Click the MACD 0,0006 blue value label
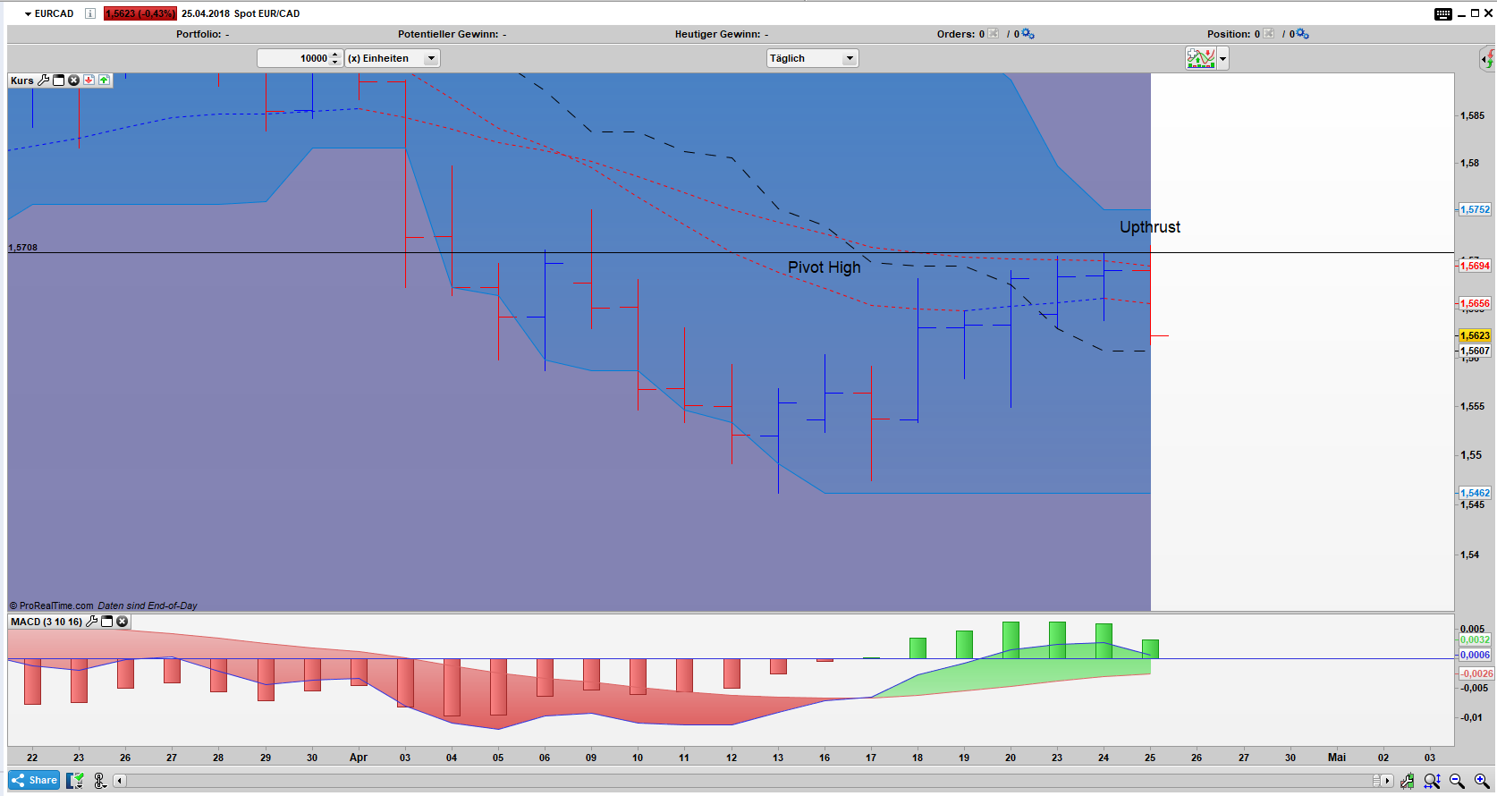This screenshot has height=796, width=1497. tap(1475, 655)
